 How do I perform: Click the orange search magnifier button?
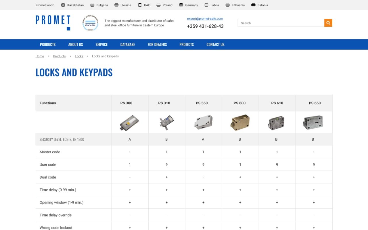(328, 23)
